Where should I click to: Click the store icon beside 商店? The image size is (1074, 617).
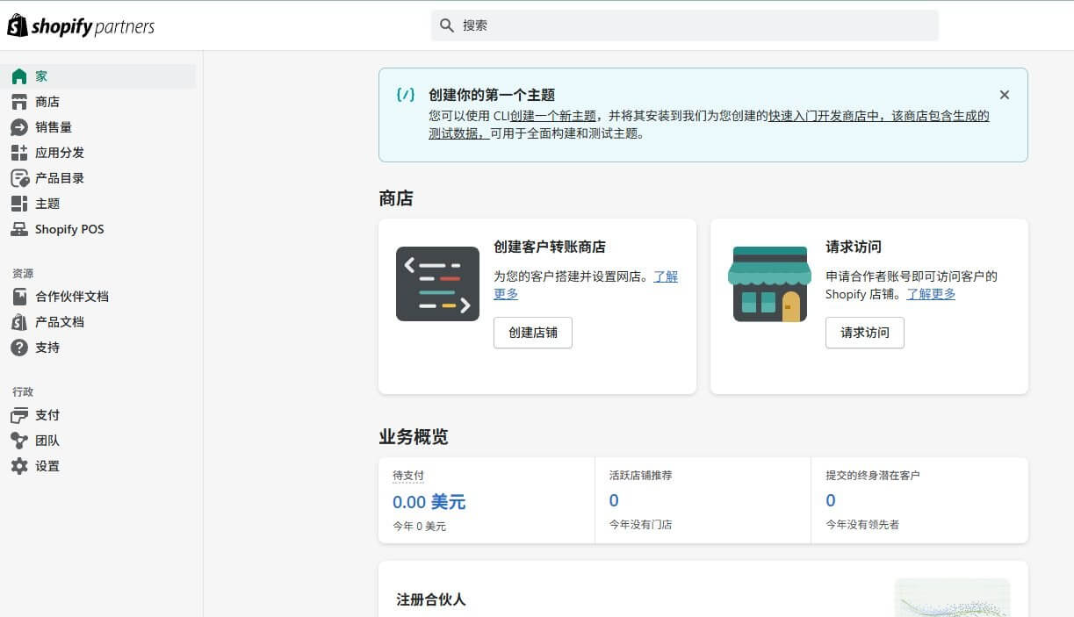pyautogui.click(x=19, y=102)
